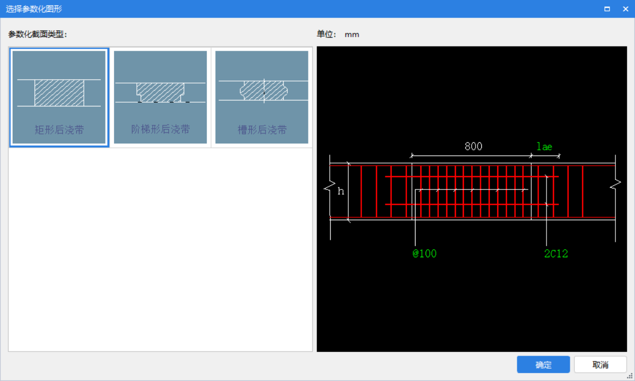
Task: Edit the 2C12 rebar parameter
Action: tap(556, 253)
